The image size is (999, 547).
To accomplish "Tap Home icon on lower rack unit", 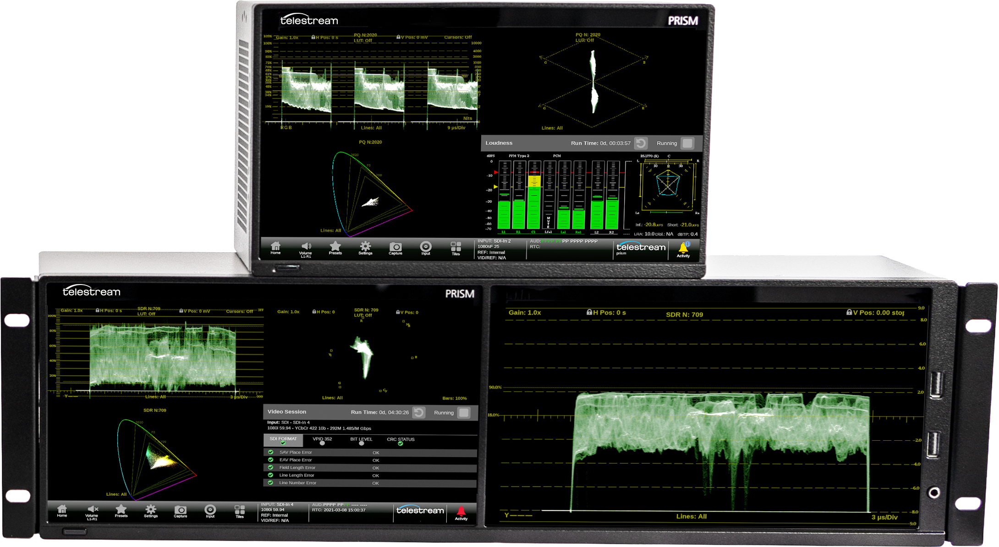I will [x=62, y=511].
